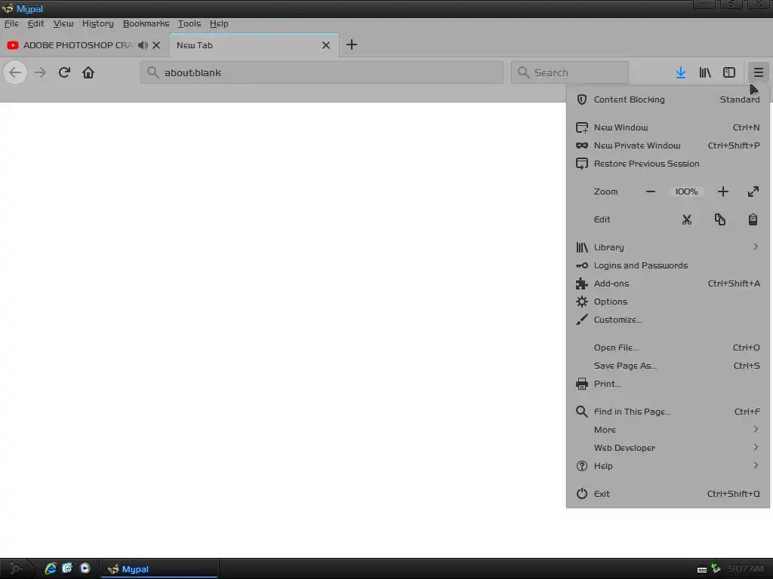Launch Internet Explorer from taskbar
This screenshot has width=773, height=579.
point(51,568)
